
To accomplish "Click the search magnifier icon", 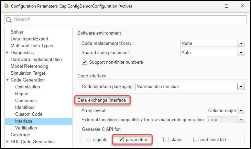I will click(9, 20).
